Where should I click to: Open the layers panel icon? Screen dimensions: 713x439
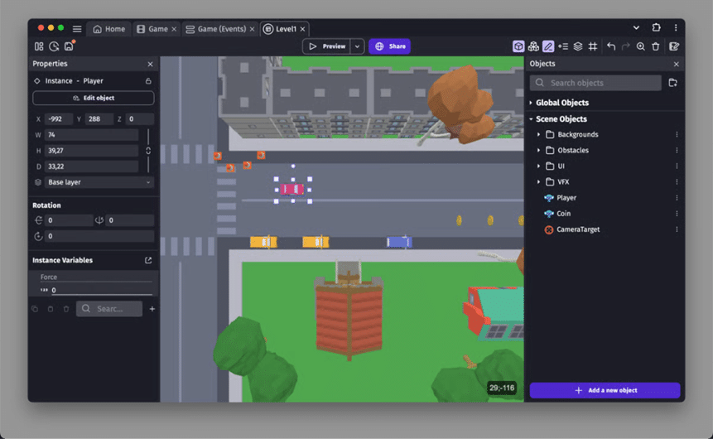pos(578,46)
